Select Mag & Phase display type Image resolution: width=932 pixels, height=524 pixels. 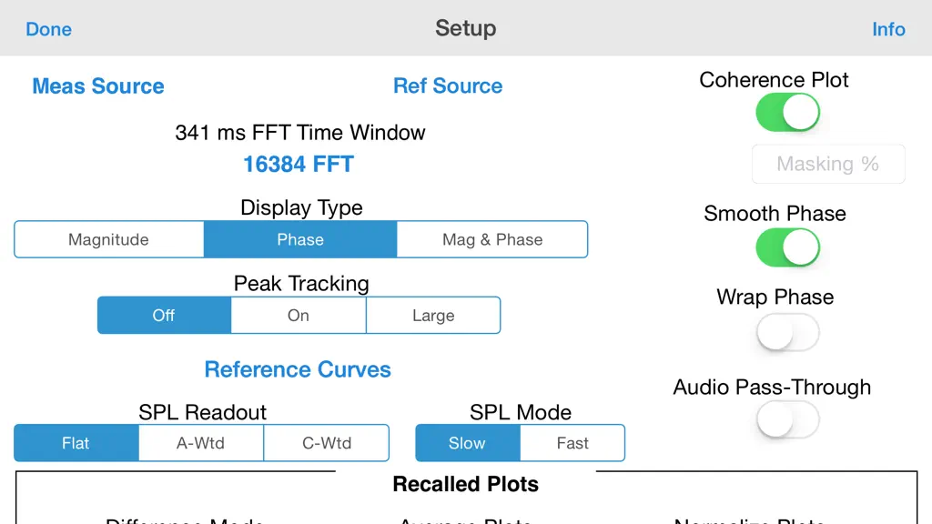(492, 239)
